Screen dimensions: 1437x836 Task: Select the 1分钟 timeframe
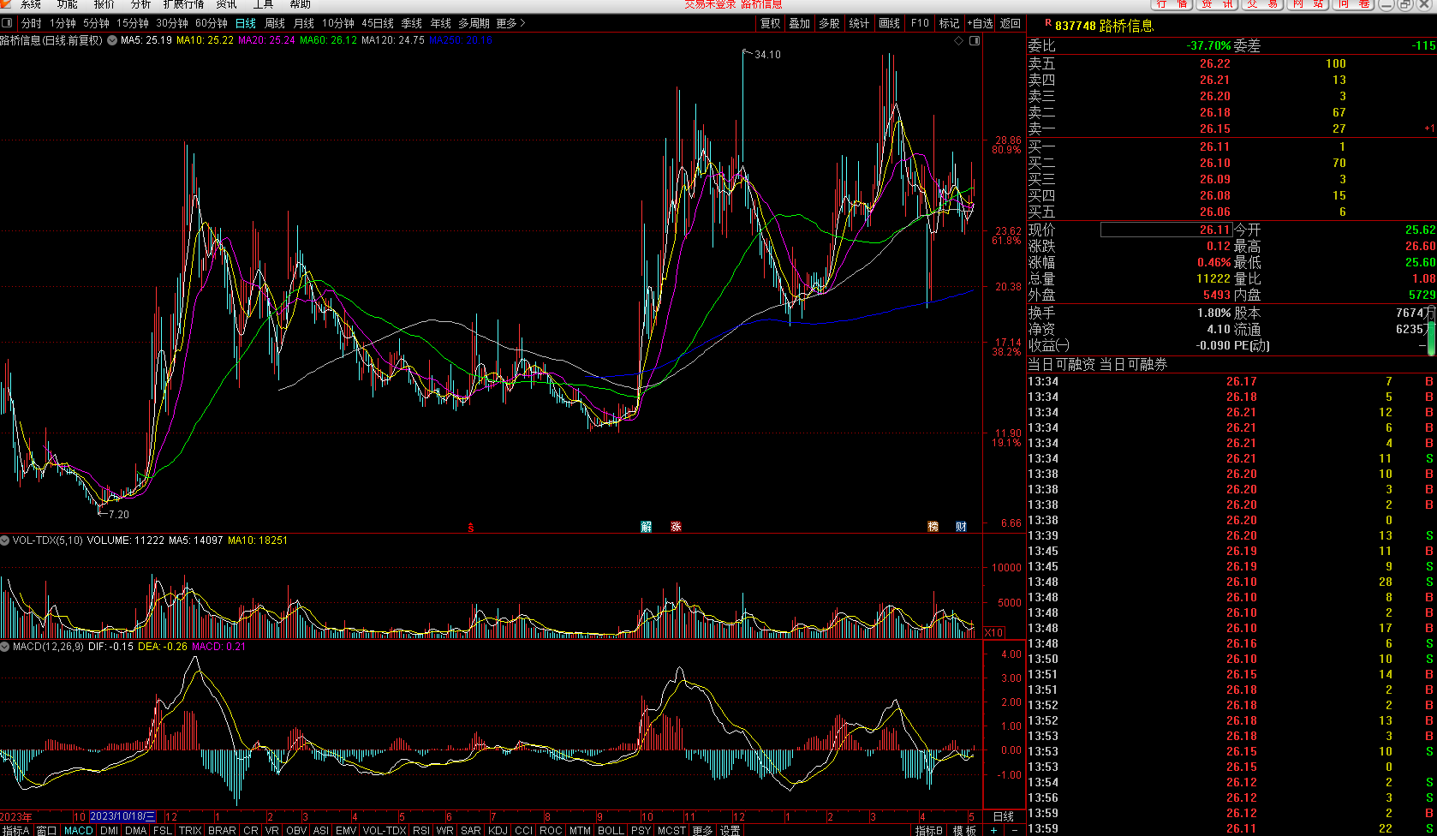(x=63, y=23)
